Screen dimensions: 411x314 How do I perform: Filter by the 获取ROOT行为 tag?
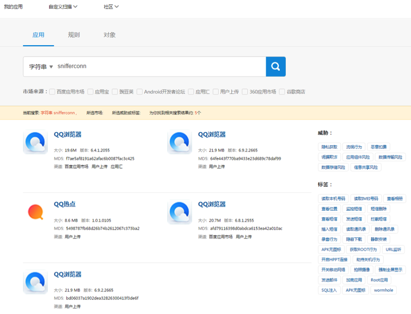coord(363,249)
